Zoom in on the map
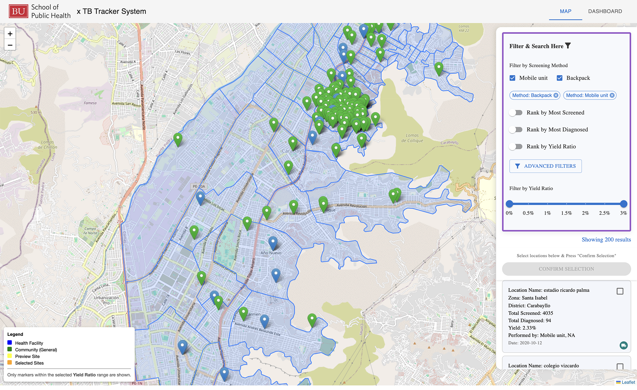Screen dimensions: 637x390 pyautogui.click(x=10, y=34)
